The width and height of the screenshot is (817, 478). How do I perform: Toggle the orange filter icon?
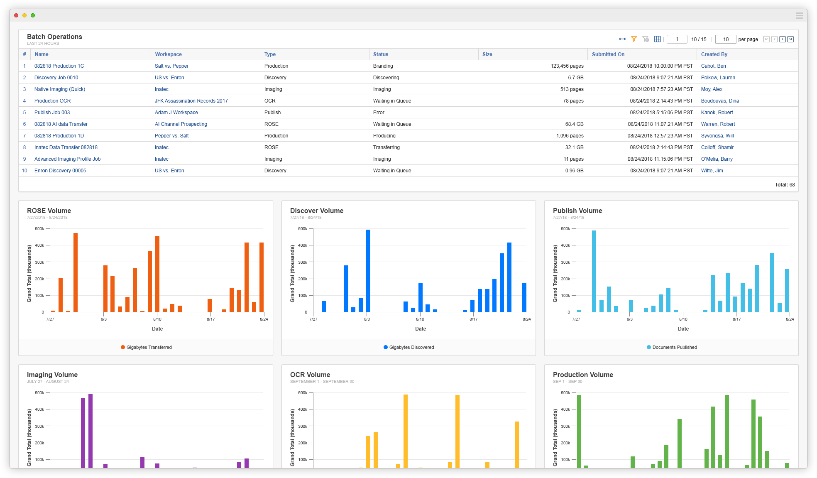[634, 39]
